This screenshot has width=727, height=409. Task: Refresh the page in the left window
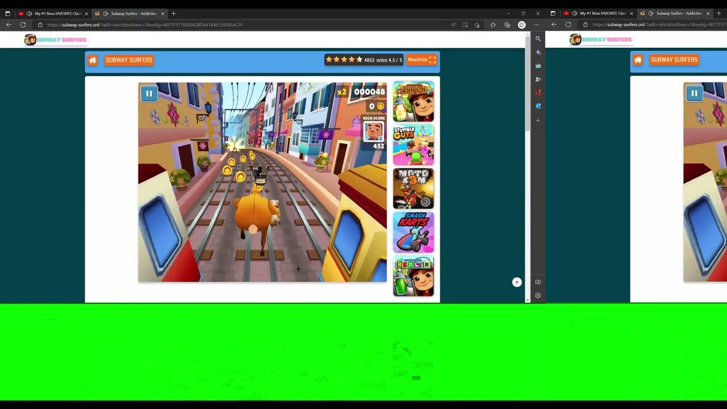tap(23, 25)
